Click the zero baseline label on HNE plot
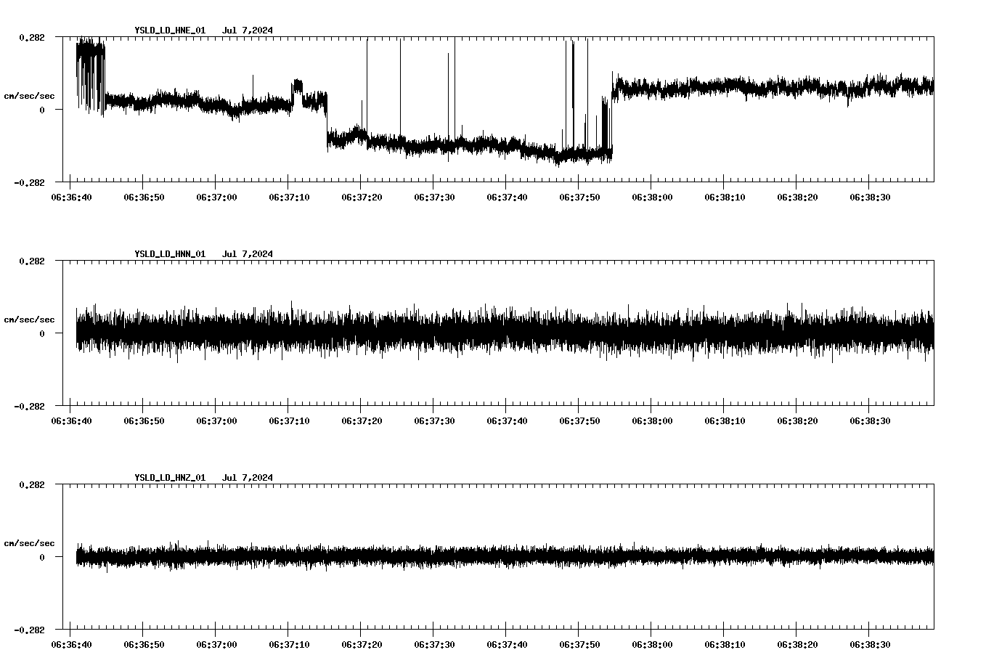 [41, 109]
